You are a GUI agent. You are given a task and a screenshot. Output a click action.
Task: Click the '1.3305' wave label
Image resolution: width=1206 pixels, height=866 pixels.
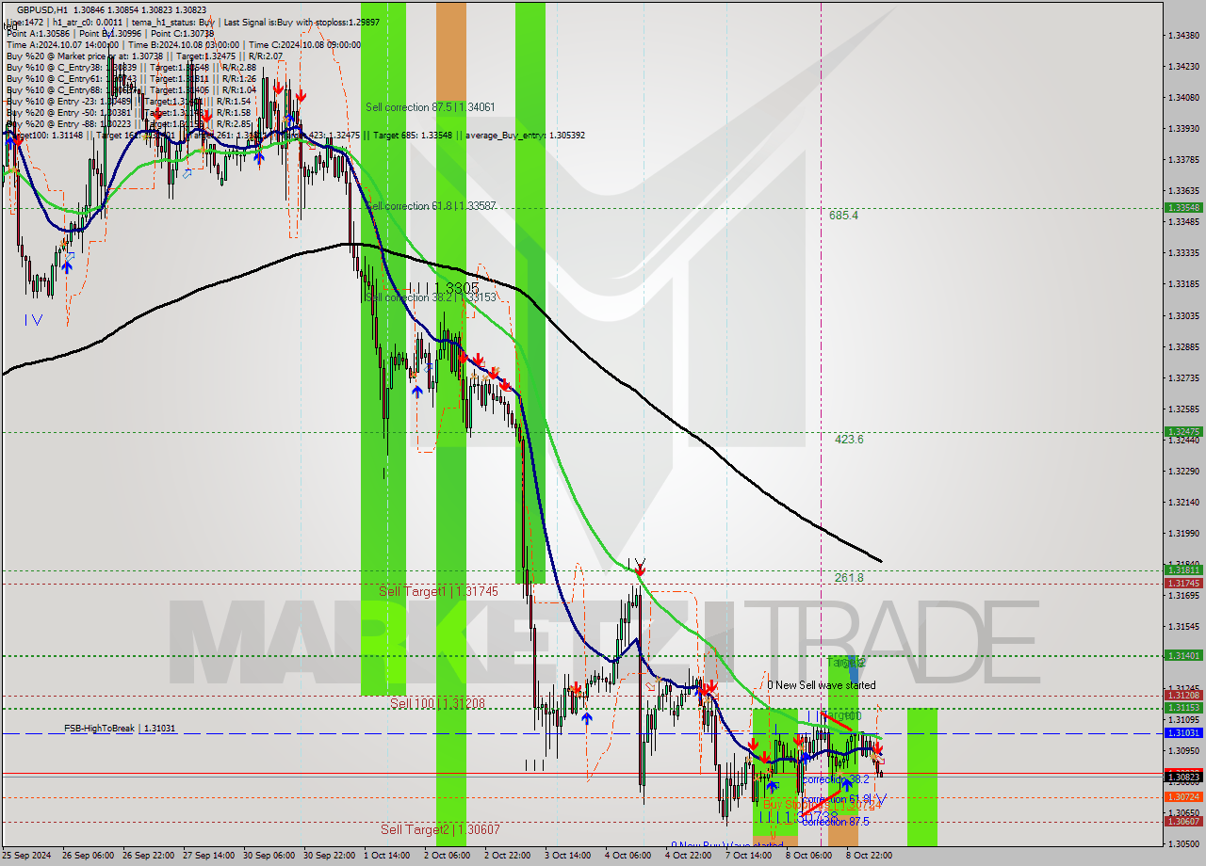pyautogui.click(x=456, y=288)
